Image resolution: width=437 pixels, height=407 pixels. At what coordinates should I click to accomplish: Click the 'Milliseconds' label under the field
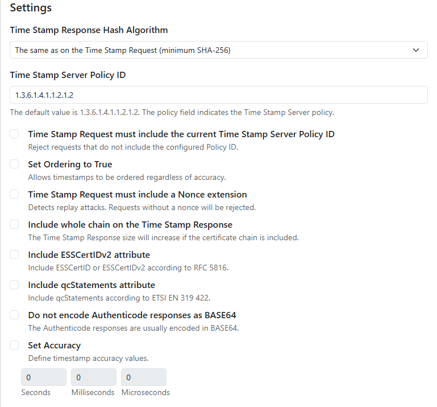point(93,392)
